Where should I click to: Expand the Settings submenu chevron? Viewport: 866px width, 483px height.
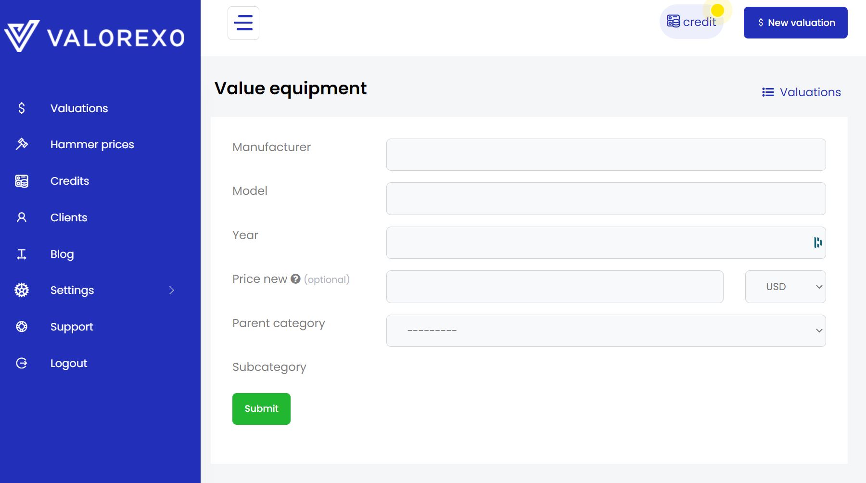[172, 290]
